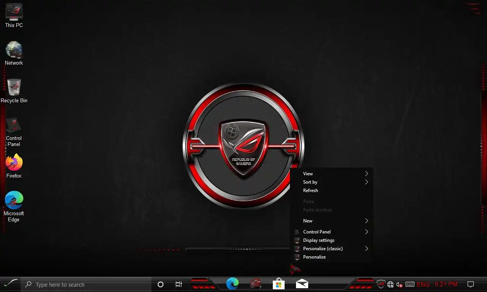The image size is (487, 292).
Task: Choose Personalize in the context menu
Action: (x=331, y=257)
